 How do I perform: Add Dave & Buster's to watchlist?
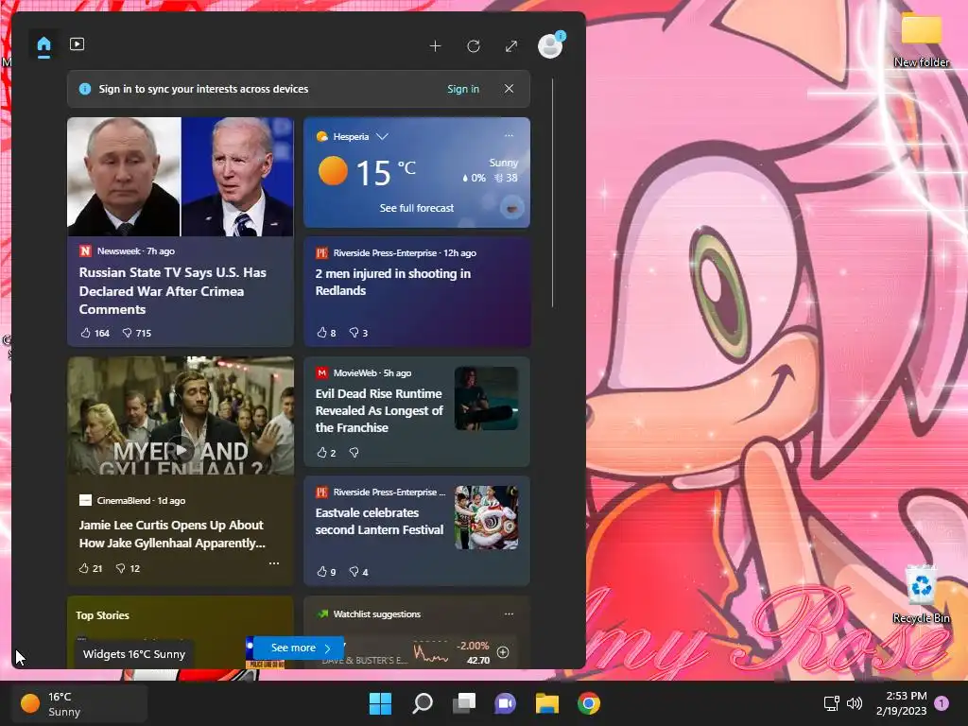[x=503, y=652]
